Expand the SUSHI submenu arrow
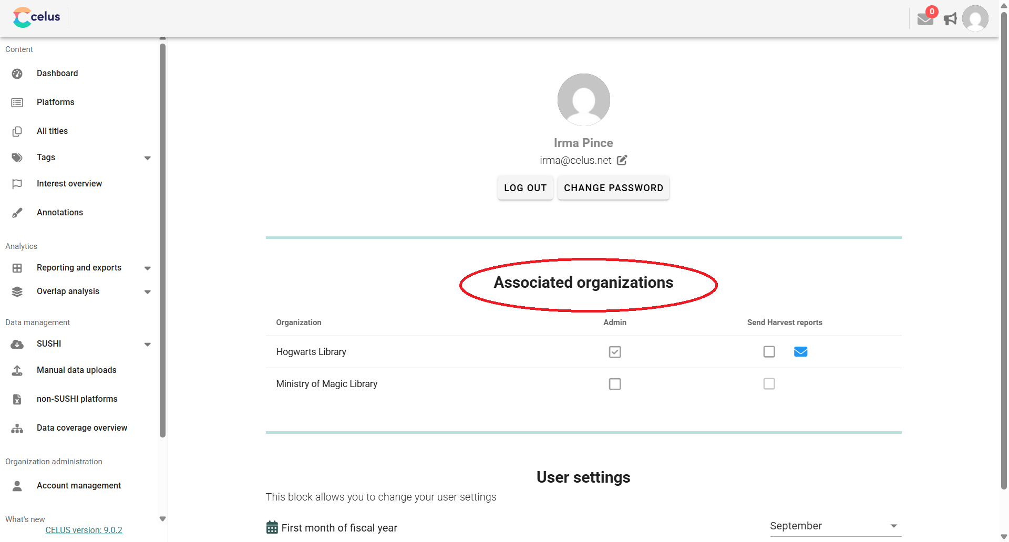Screen dimensions: 1009x542 click(148, 344)
